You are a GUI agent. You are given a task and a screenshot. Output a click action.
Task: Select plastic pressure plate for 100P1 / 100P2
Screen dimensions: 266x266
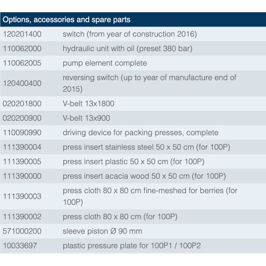(x=132, y=246)
